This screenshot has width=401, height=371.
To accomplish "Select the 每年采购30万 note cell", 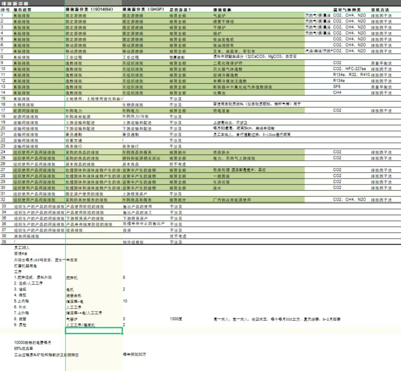I will click(134, 355).
